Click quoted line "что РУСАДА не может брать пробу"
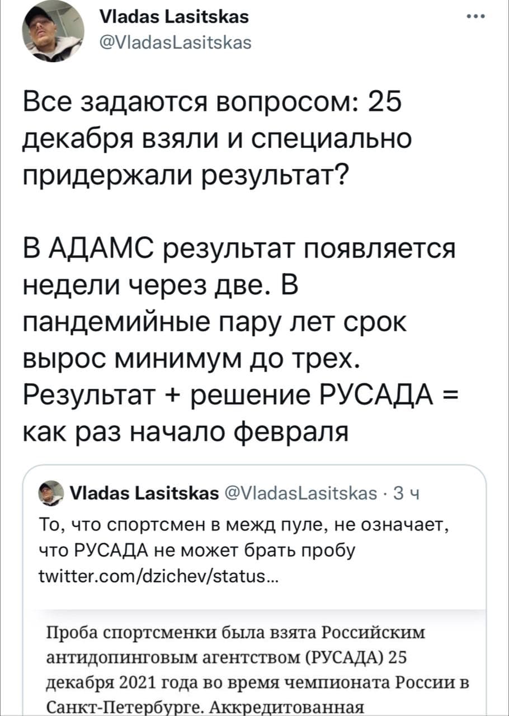Image resolution: width=509 pixels, height=716 pixels. (x=198, y=550)
